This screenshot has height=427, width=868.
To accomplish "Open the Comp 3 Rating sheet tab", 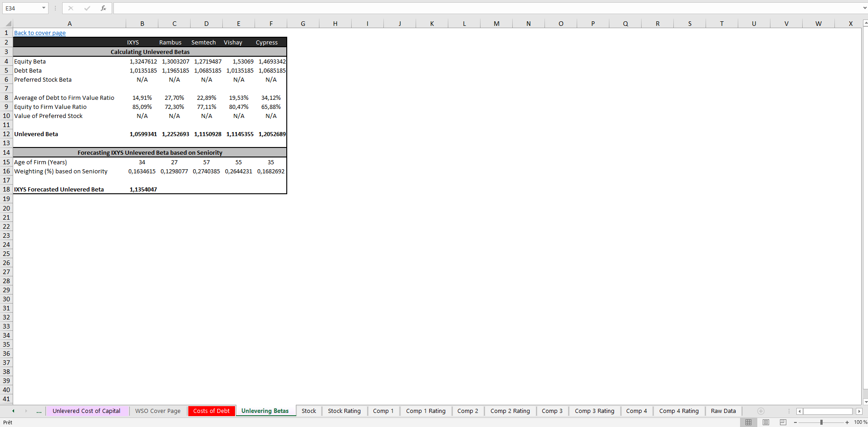I will pyautogui.click(x=594, y=411).
